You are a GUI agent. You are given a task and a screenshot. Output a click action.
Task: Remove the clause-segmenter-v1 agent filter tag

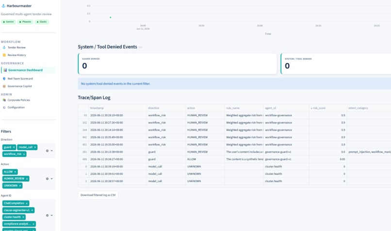coord(32,210)
